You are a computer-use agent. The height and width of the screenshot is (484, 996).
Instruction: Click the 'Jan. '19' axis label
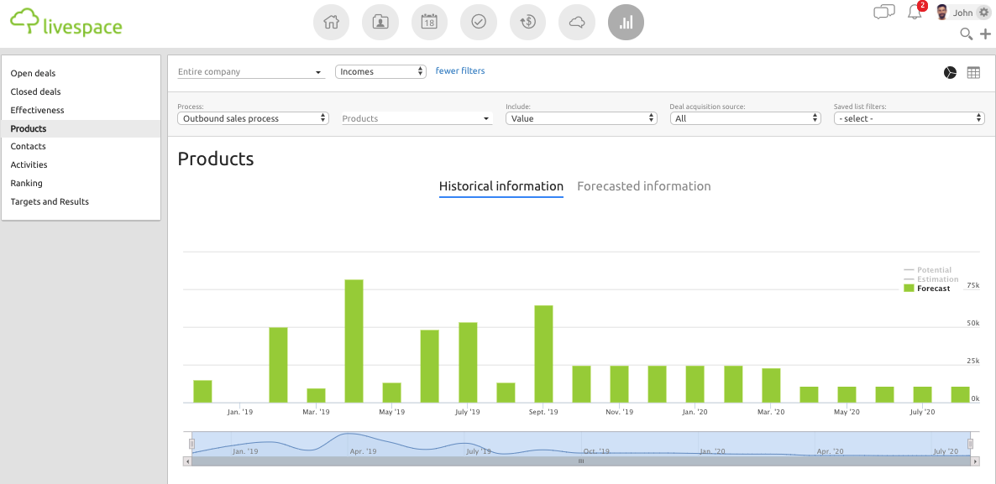tap(240, 413)
